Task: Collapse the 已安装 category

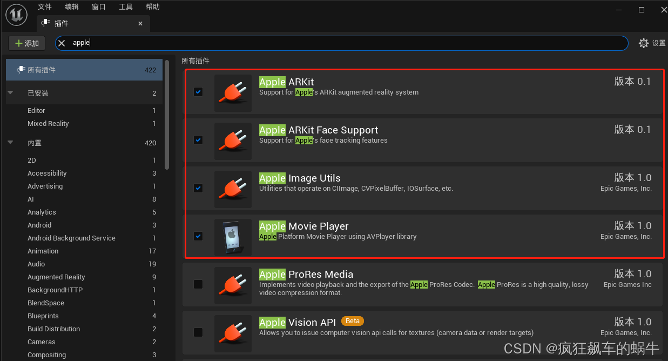Action: tap(10, 93)
